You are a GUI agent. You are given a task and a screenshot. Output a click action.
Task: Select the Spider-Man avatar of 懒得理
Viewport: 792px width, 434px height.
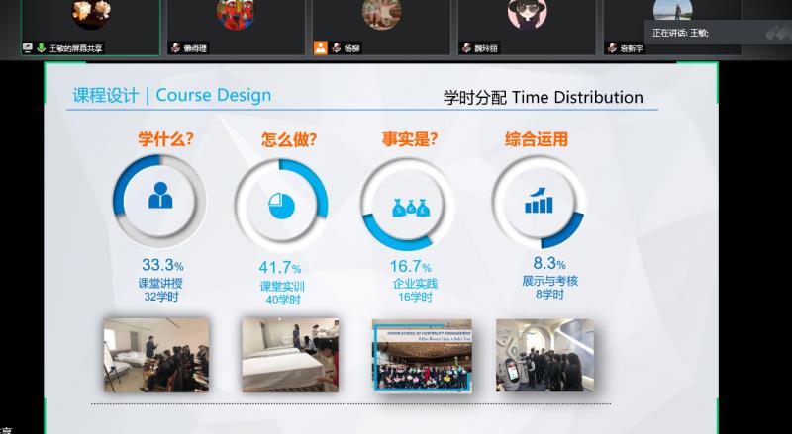click(x=236, y=14)
